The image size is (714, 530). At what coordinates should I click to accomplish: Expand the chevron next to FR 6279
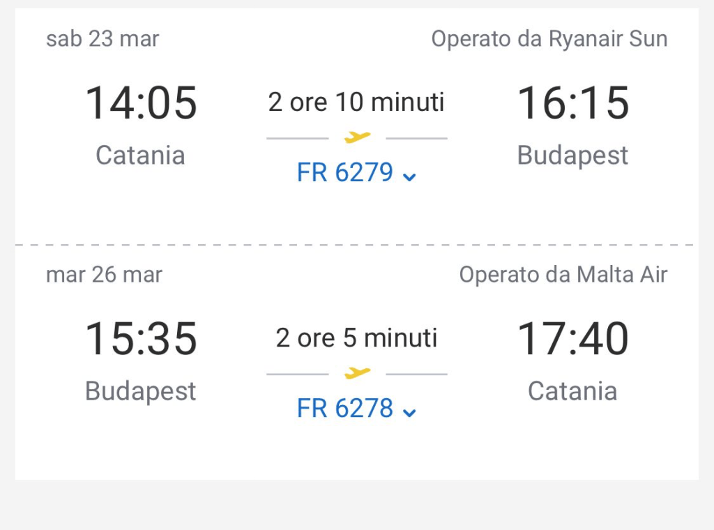(x=410, y=176)
